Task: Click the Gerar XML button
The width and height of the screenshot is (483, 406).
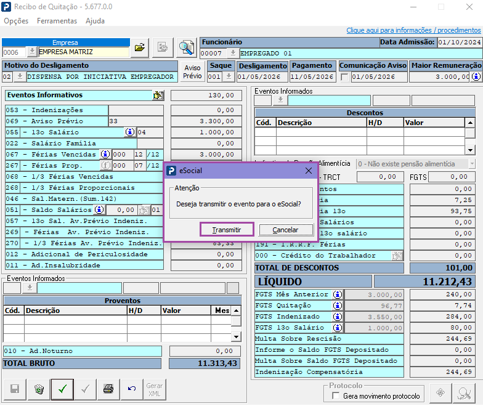Action: pyautogui.click(x=154, y=389)
